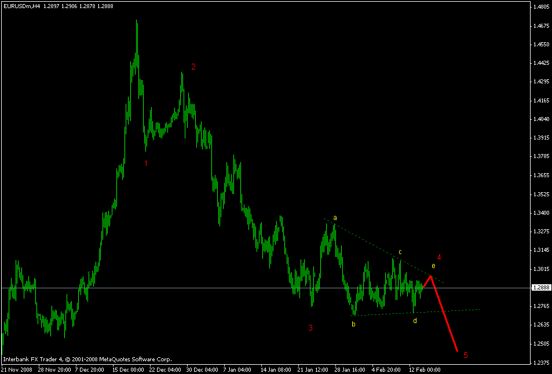Viewport: 552px width, 374px height.
Task: Select the red wave label "4" annotation
Action: coord(438,256)
